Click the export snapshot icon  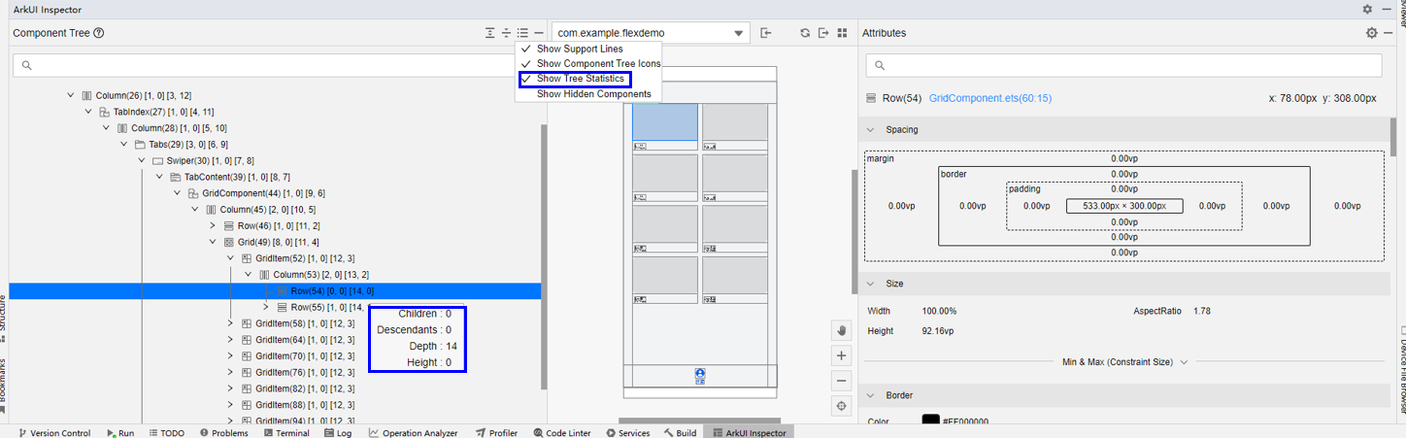823,33
